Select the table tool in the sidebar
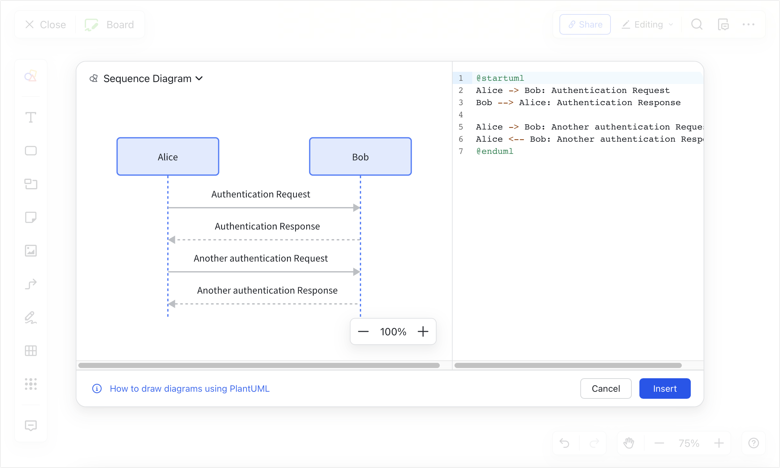 click(x=31, y=351)
